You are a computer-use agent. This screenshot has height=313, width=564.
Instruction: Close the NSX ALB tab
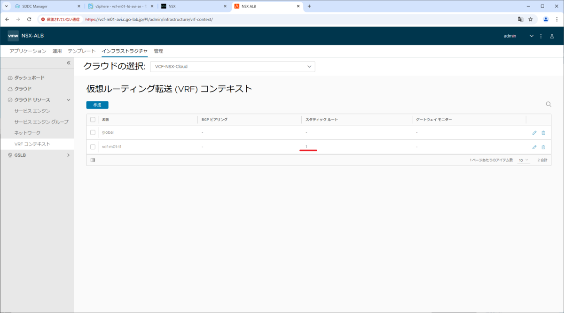coord(298,6)
